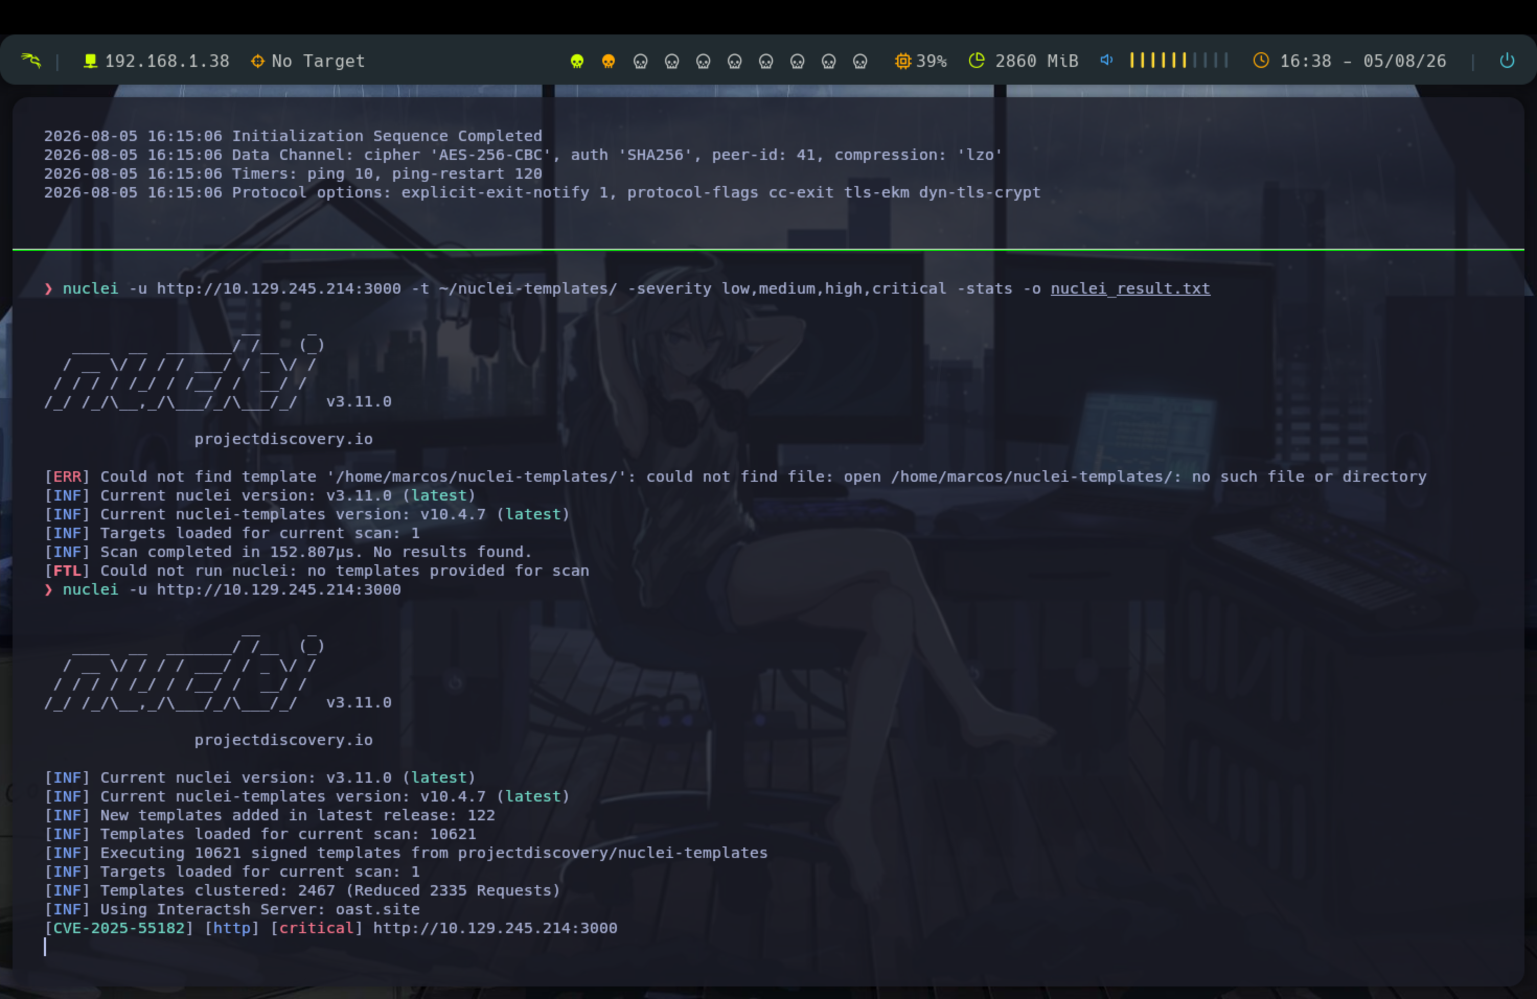The image size is (1537, 999).
Task: Select the seventh workspace skull icon
Action: click(766, 61)
